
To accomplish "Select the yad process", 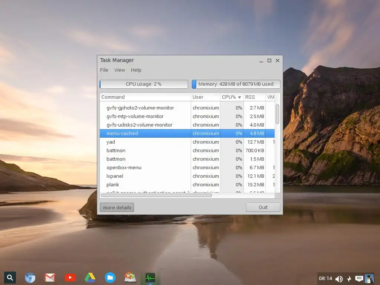I will pos(187,142).
